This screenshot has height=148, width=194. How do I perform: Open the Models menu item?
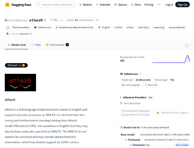click(86, 5)
